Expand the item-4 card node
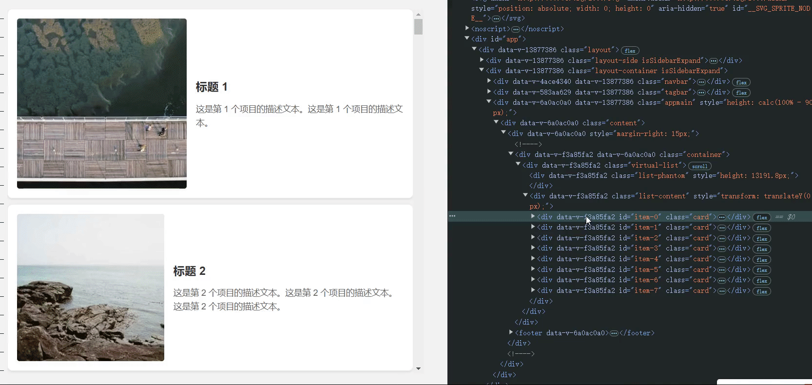812x385 pixels. [x=533, y=258]
